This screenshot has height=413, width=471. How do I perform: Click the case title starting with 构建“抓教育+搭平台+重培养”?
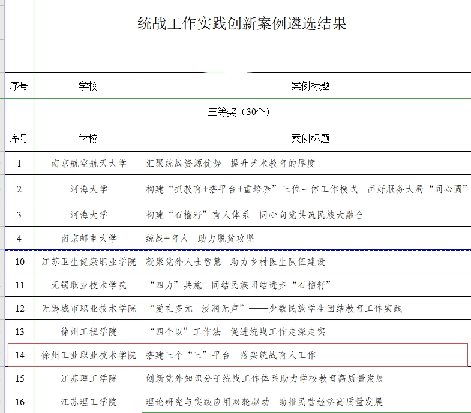point(306,189)
